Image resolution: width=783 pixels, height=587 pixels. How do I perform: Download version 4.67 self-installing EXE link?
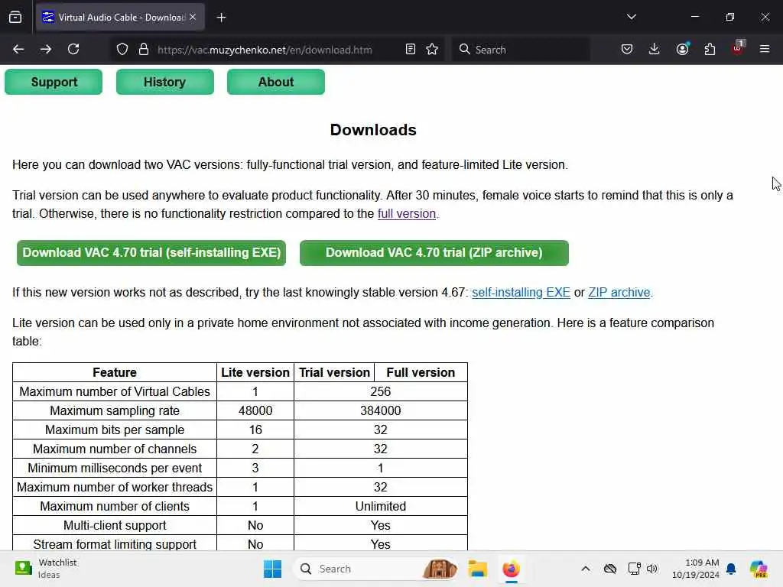click(x=521, y=292)
